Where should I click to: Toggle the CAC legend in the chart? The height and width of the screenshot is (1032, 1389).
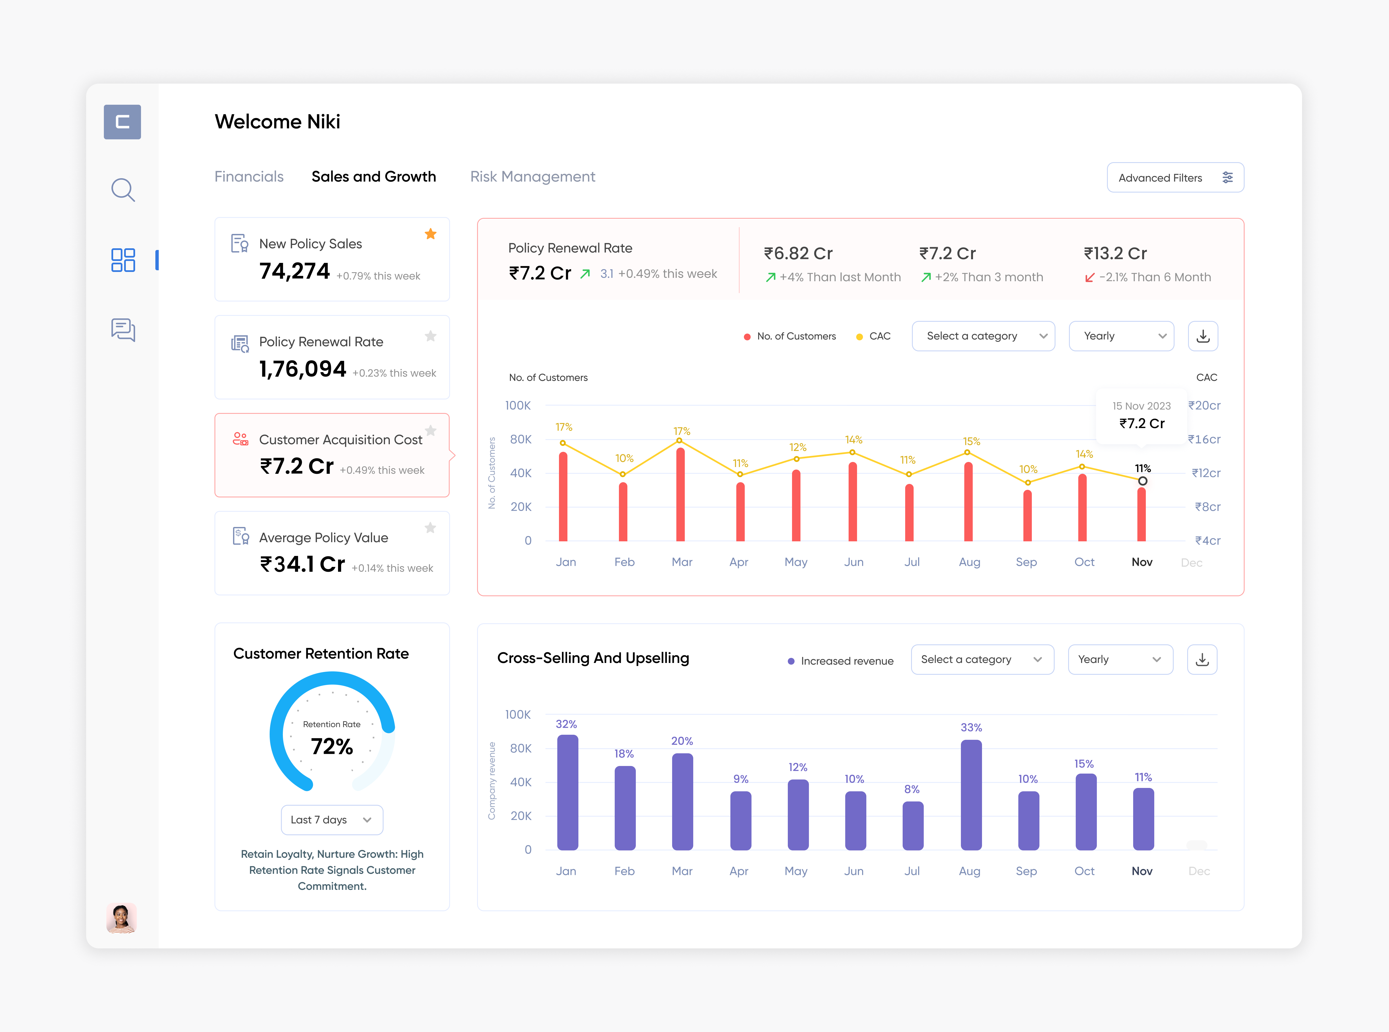(x=873, y=336)
